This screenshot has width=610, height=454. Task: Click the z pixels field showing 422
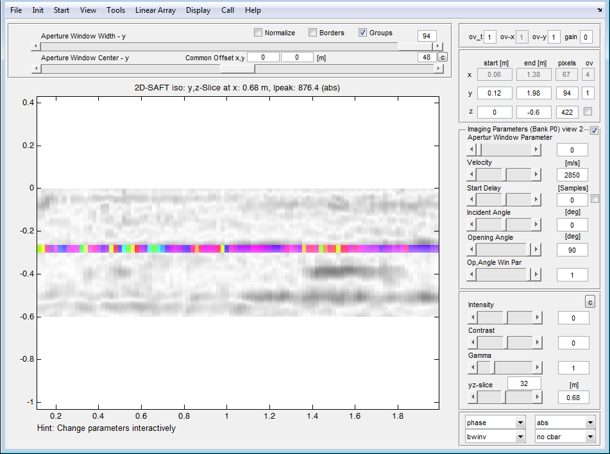[567, 112]
